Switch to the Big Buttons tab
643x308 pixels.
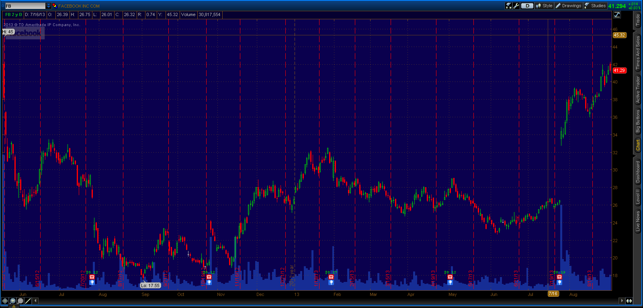pos(638,121)
